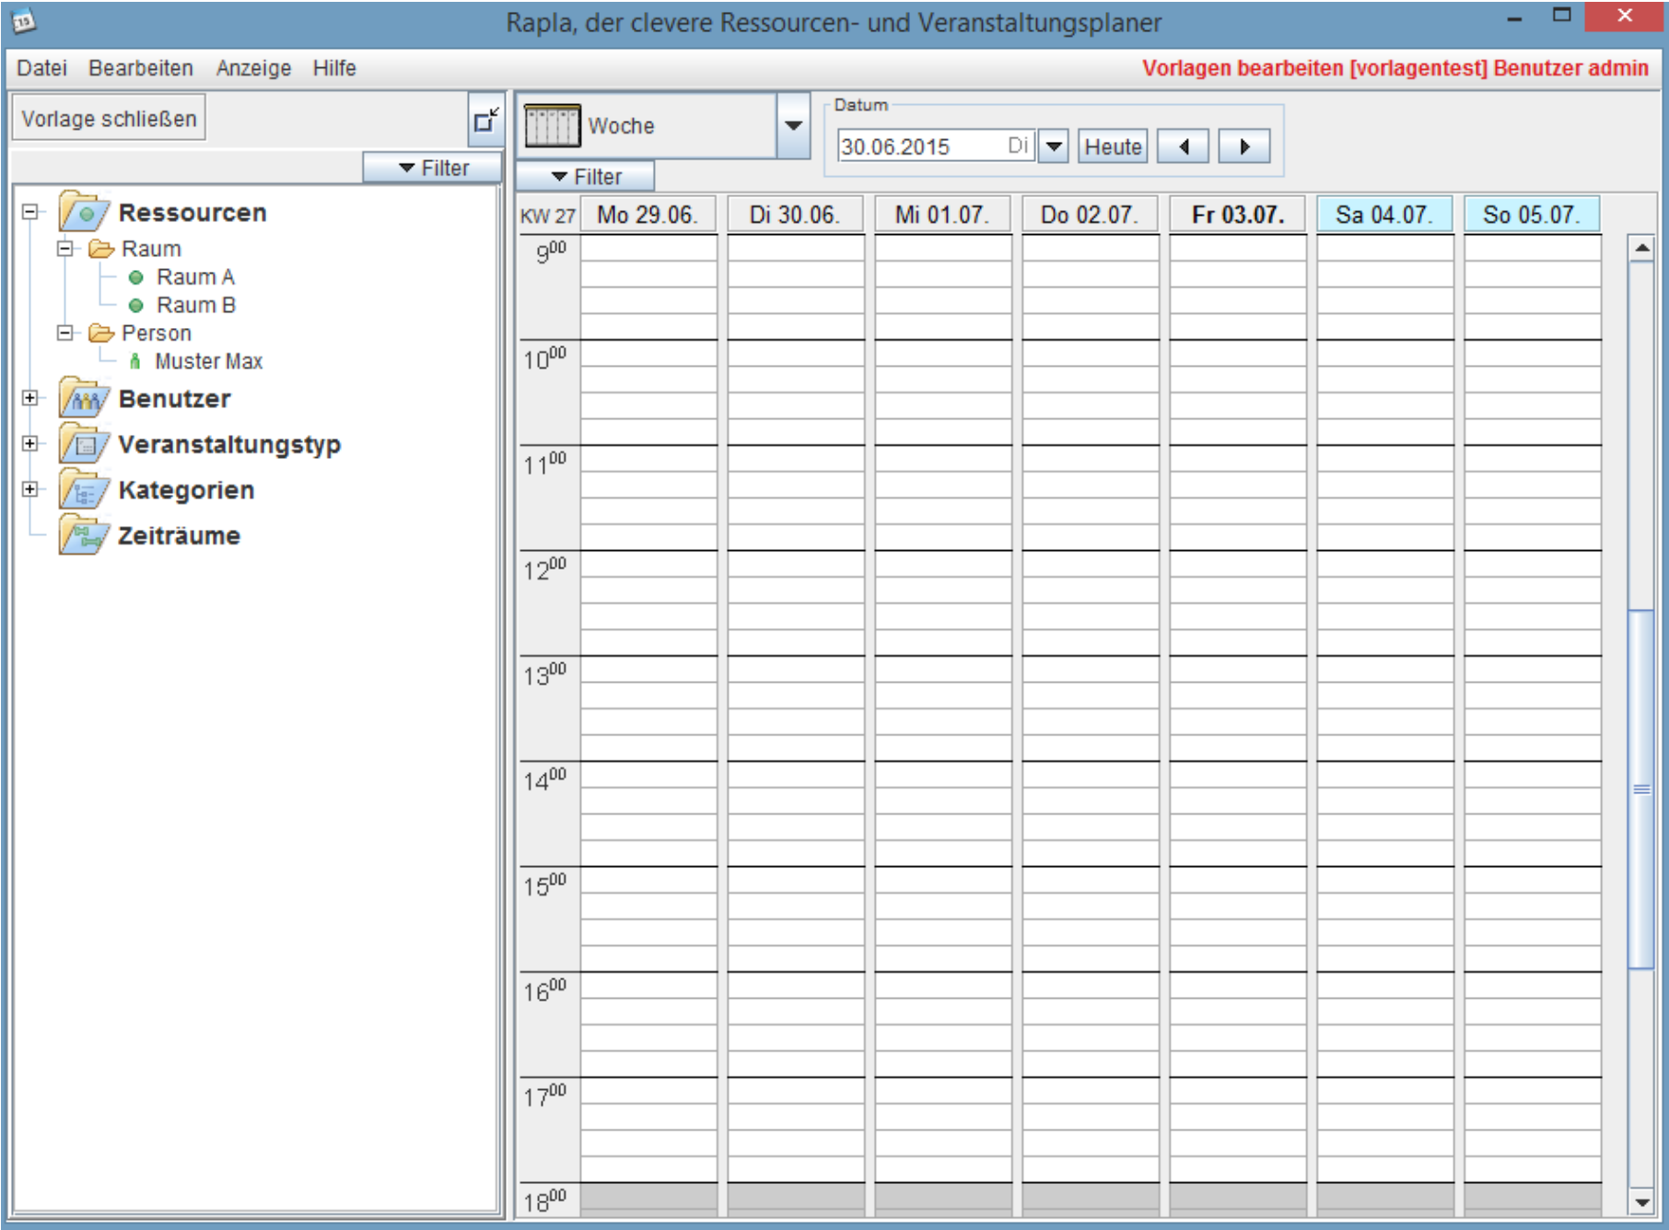The height and width of the screenshot is (1230, 1669).
Task: Open the Woche view dropdown
Action: click(793, 125)
